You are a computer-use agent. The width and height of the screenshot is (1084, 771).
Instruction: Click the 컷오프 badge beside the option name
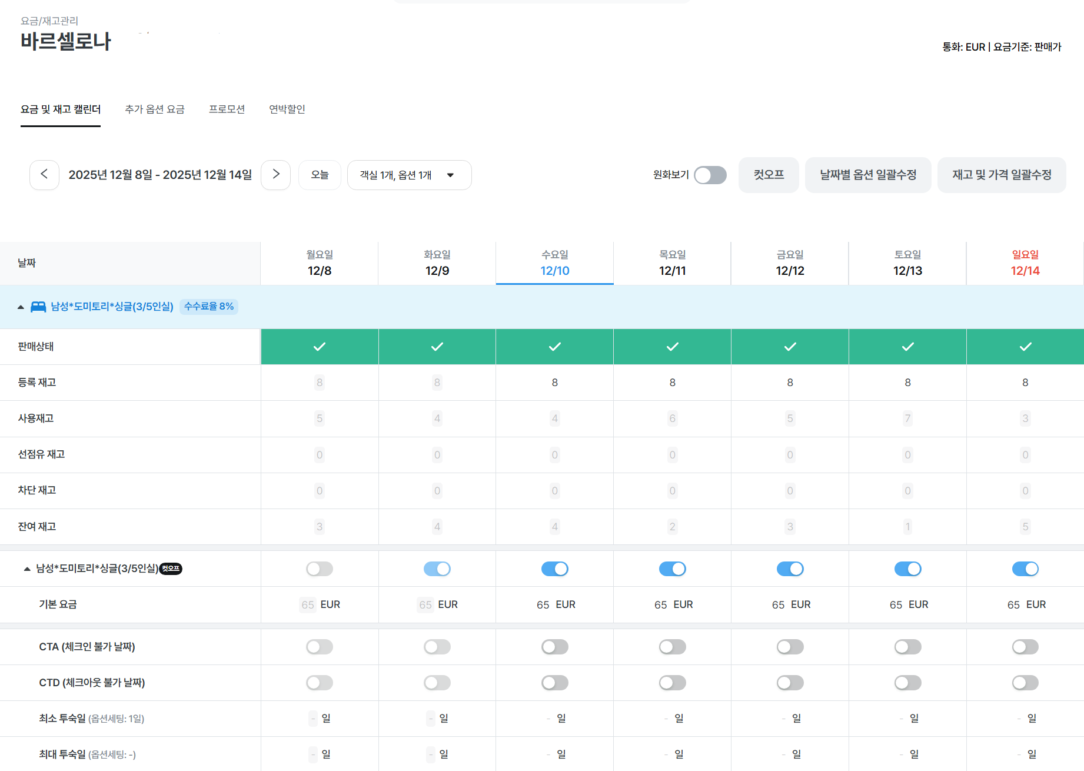171,569
